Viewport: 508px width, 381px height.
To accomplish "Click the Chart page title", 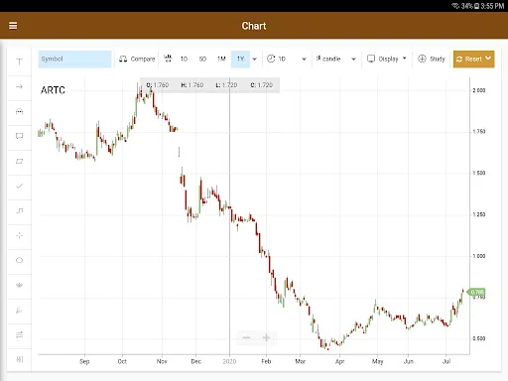I will [254, 26].
